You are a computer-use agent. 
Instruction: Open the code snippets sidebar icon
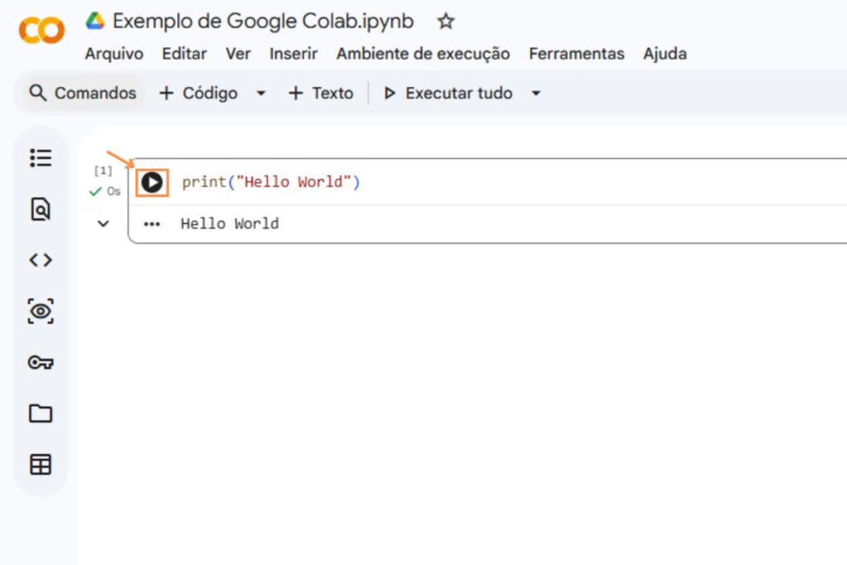(41, 261)
